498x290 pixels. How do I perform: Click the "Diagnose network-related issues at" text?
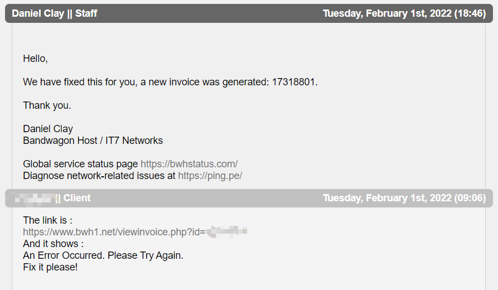tap(99, 176)
